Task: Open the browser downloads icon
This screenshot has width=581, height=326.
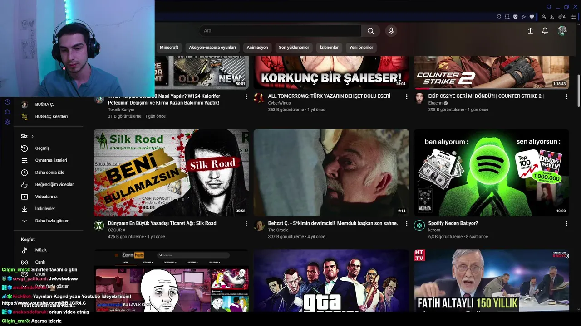Action: coord(551,17)
